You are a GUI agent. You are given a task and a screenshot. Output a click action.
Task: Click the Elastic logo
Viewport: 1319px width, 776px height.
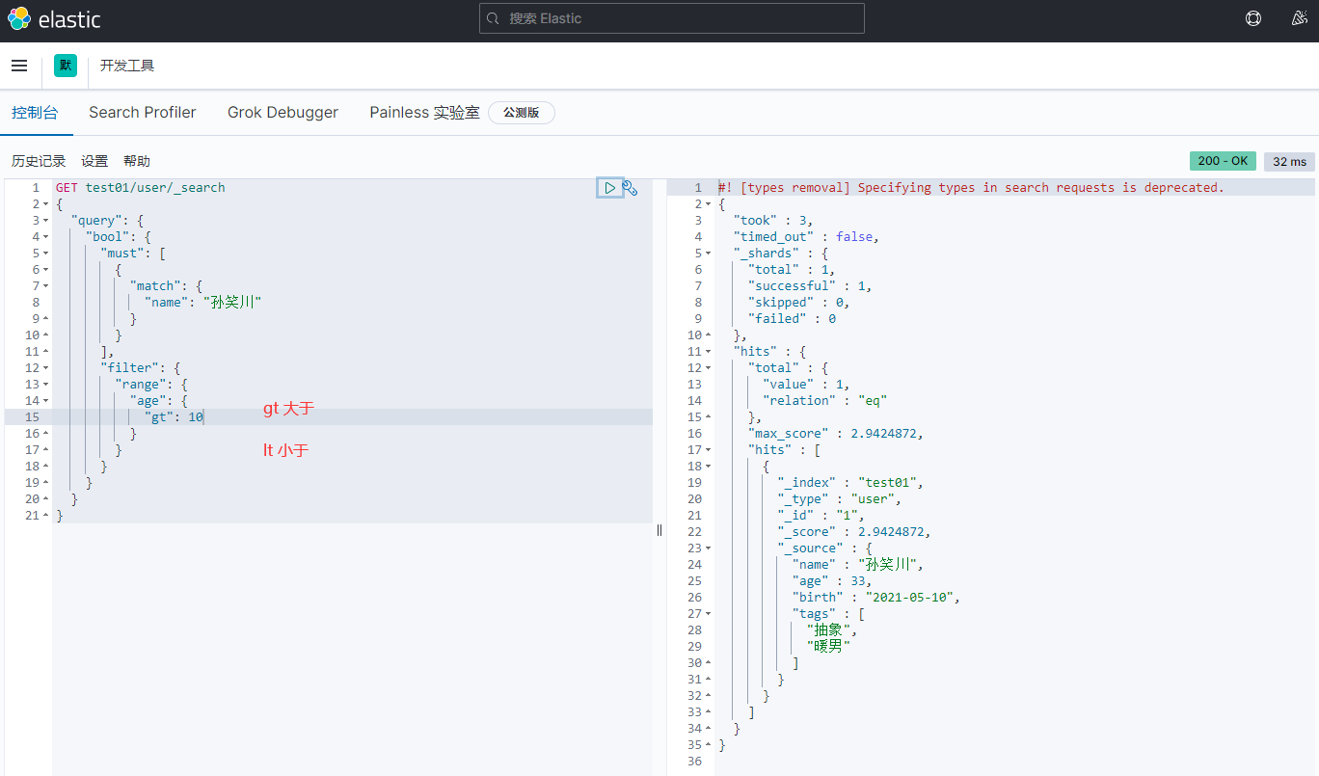pyautogui.click(x=54, y=18)
